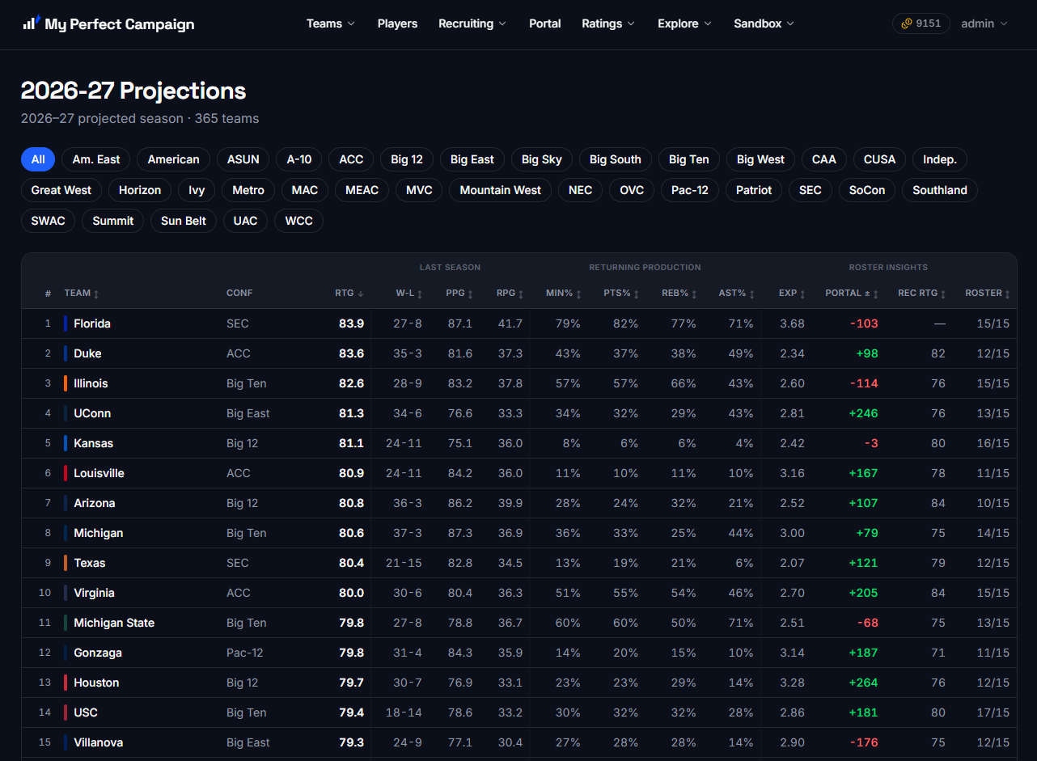Sort table by RPG column
Screen dimensions: 1037x761
tap(510, 293)
